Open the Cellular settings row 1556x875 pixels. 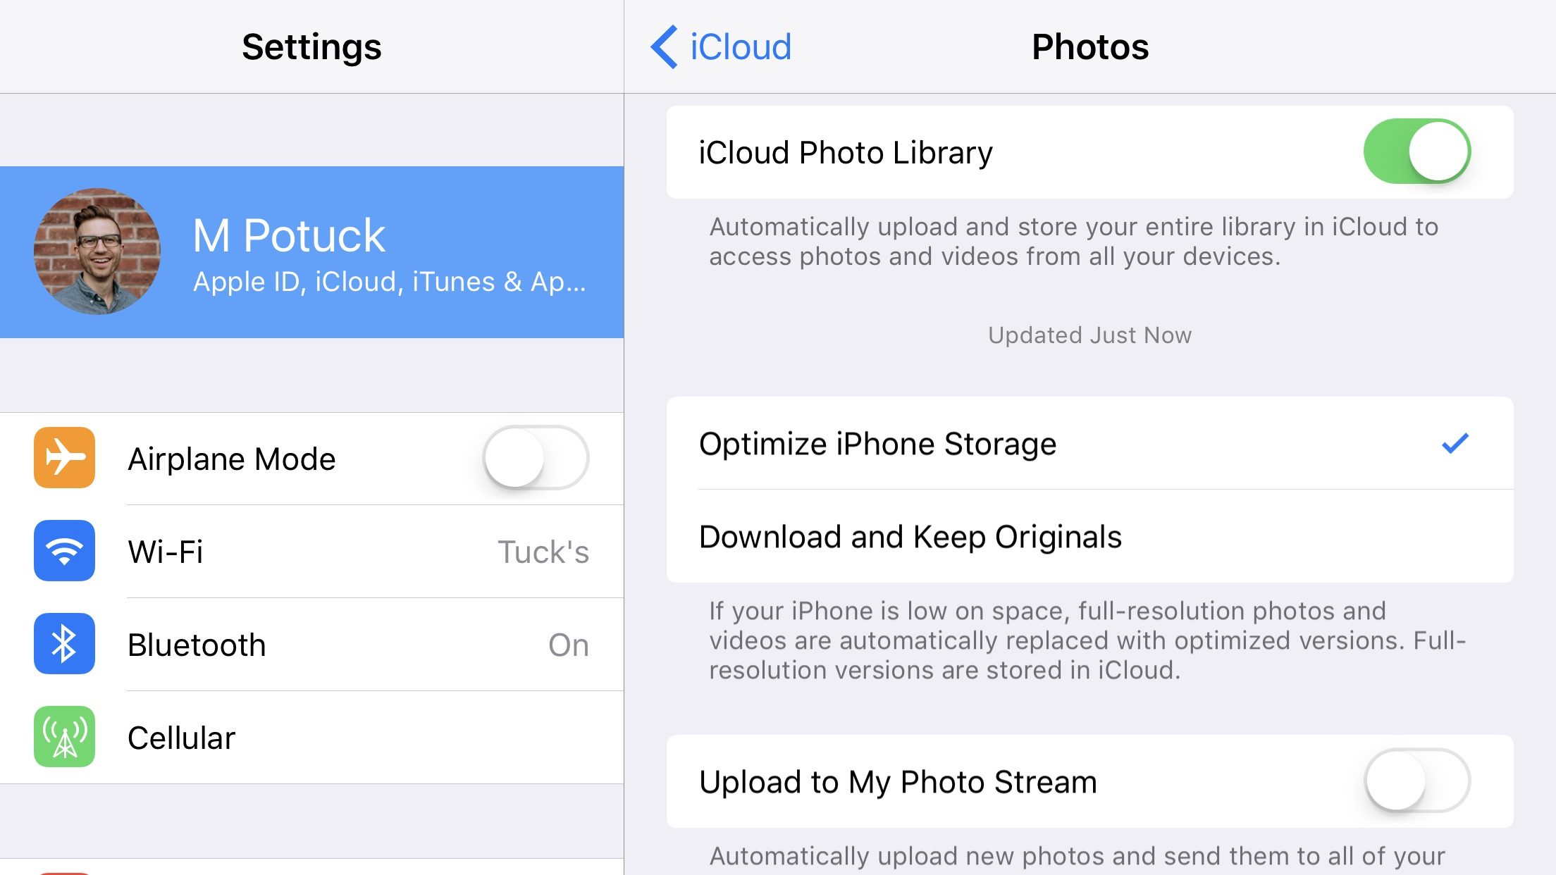pos(311,738)
